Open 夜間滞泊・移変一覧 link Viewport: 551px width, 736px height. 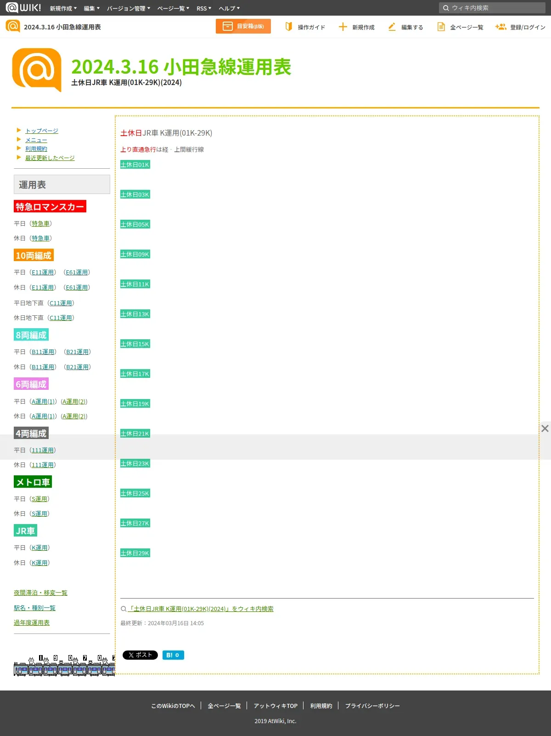[x=40, y=593]
